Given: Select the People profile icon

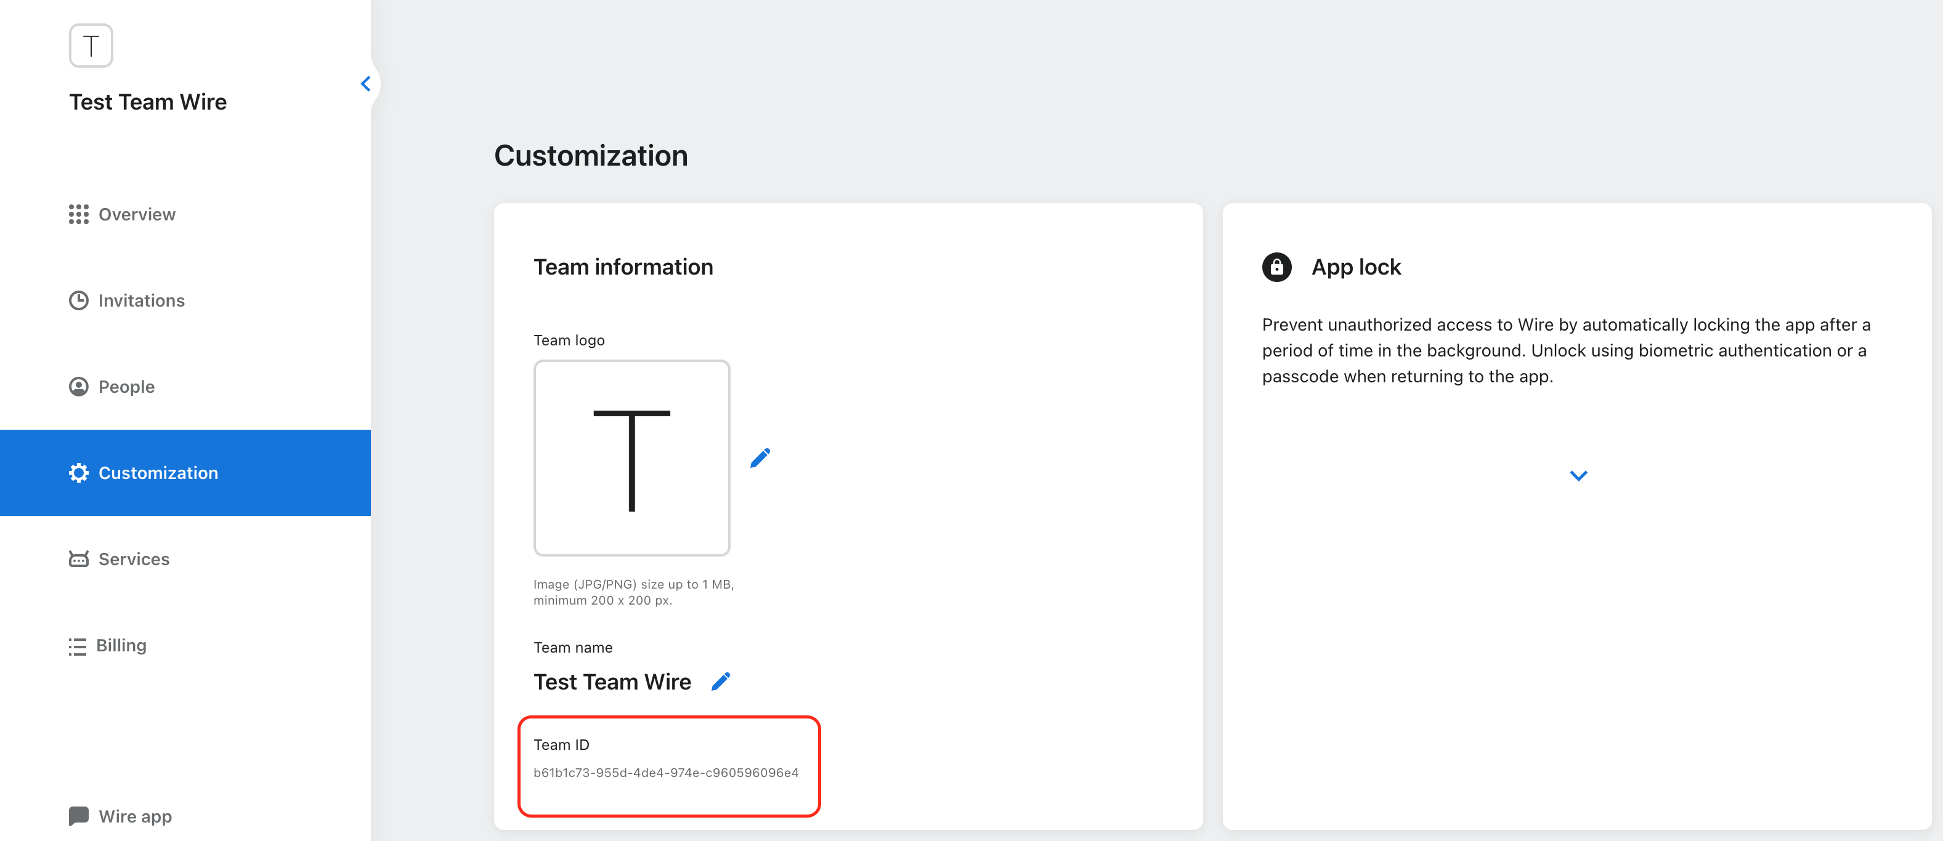Looking at the screenshot, I should pos(78,386).
